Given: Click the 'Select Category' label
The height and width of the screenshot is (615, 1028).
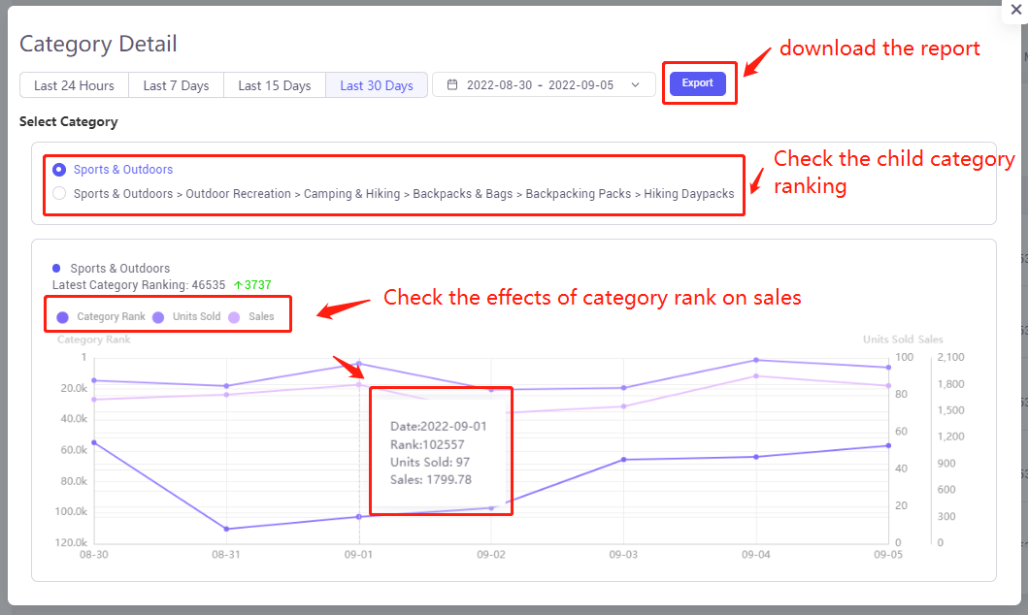Looking at the screenshot, I should 68,122.
